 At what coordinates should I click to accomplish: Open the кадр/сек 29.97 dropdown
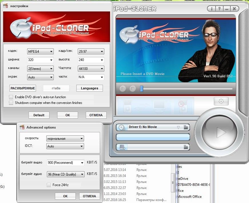(x=91, y=51)
